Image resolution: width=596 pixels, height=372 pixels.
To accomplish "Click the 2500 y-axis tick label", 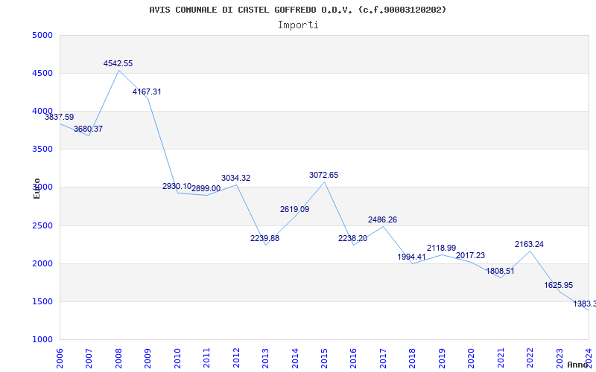I will click(41, 226).
